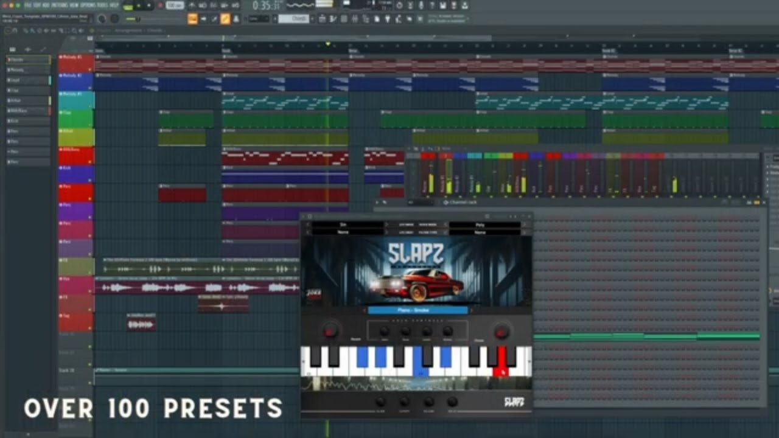Open the PATTERNS menu
This screenshot has width=779, height=438.
58,5
